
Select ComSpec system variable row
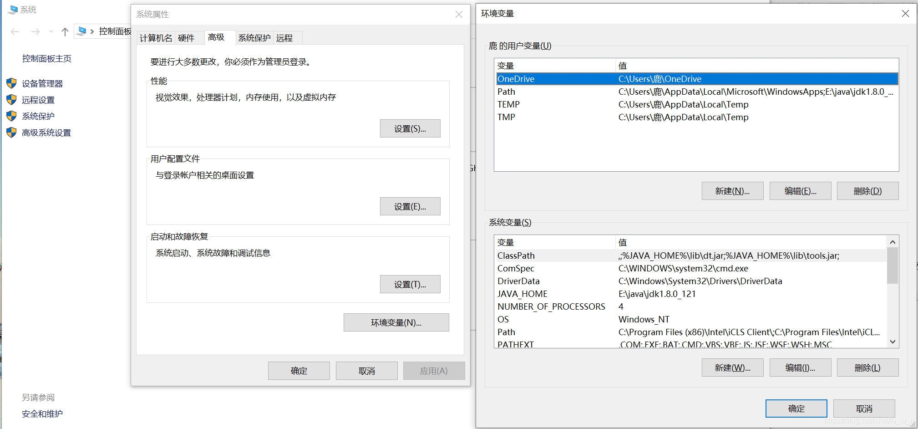691,268
